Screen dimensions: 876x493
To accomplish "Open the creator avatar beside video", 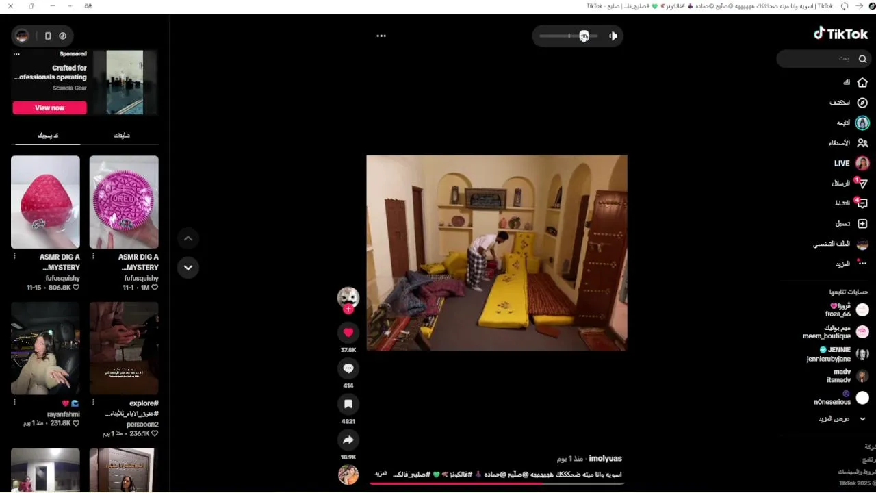I will (x=348, y=296).
